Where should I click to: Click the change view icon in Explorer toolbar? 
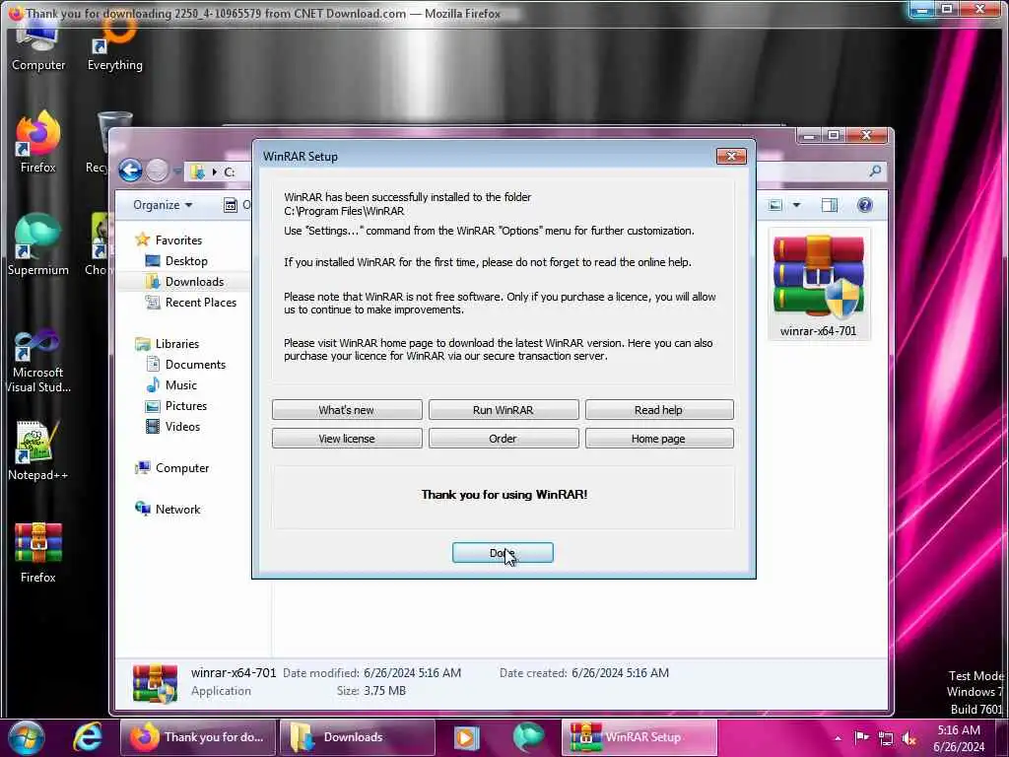(x=775, y=205)
